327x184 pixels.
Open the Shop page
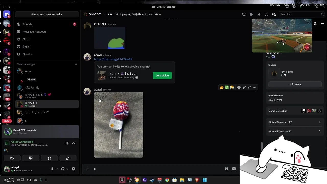pos(47,47)
